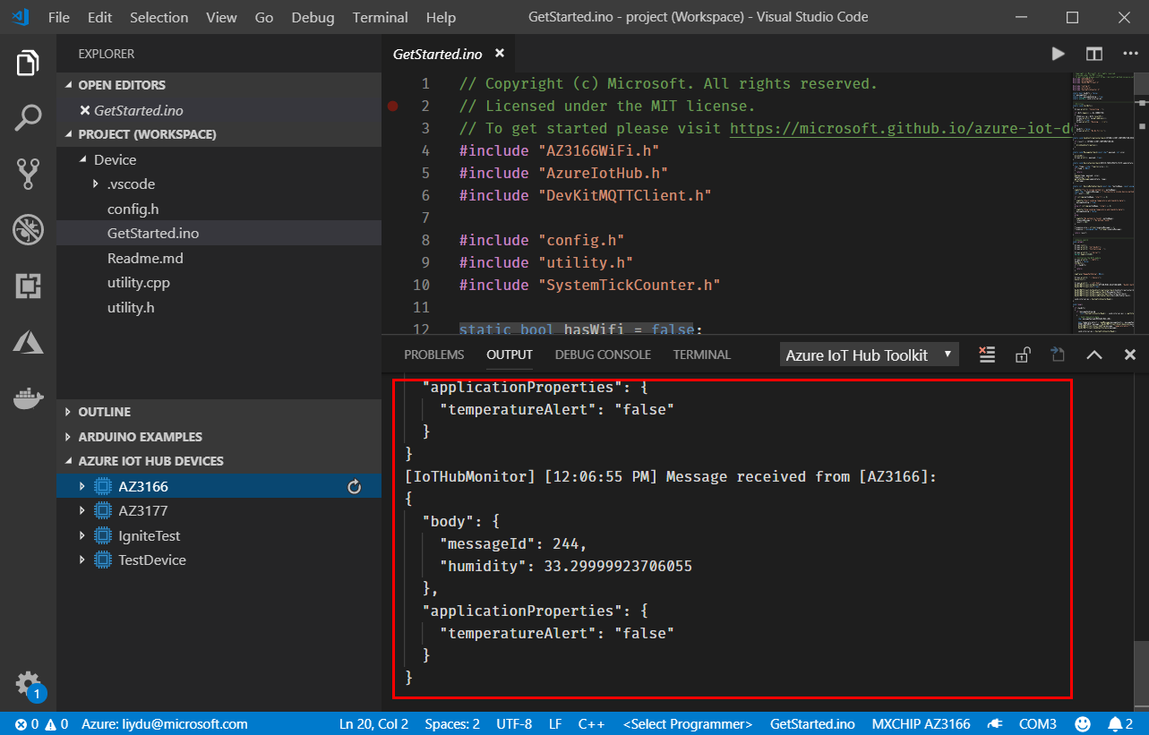Open the output log file icon
The height and width of the screenshot is (735, 1149).
coord(1058,355)
